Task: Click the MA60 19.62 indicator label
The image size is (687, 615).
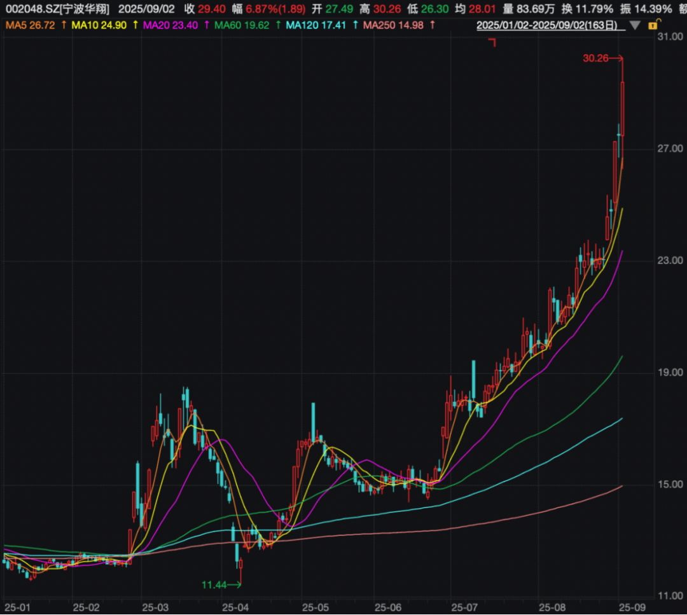Action: point(242,25)
